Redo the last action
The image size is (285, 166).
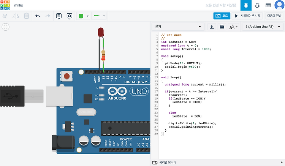click(x=48, y=16)
